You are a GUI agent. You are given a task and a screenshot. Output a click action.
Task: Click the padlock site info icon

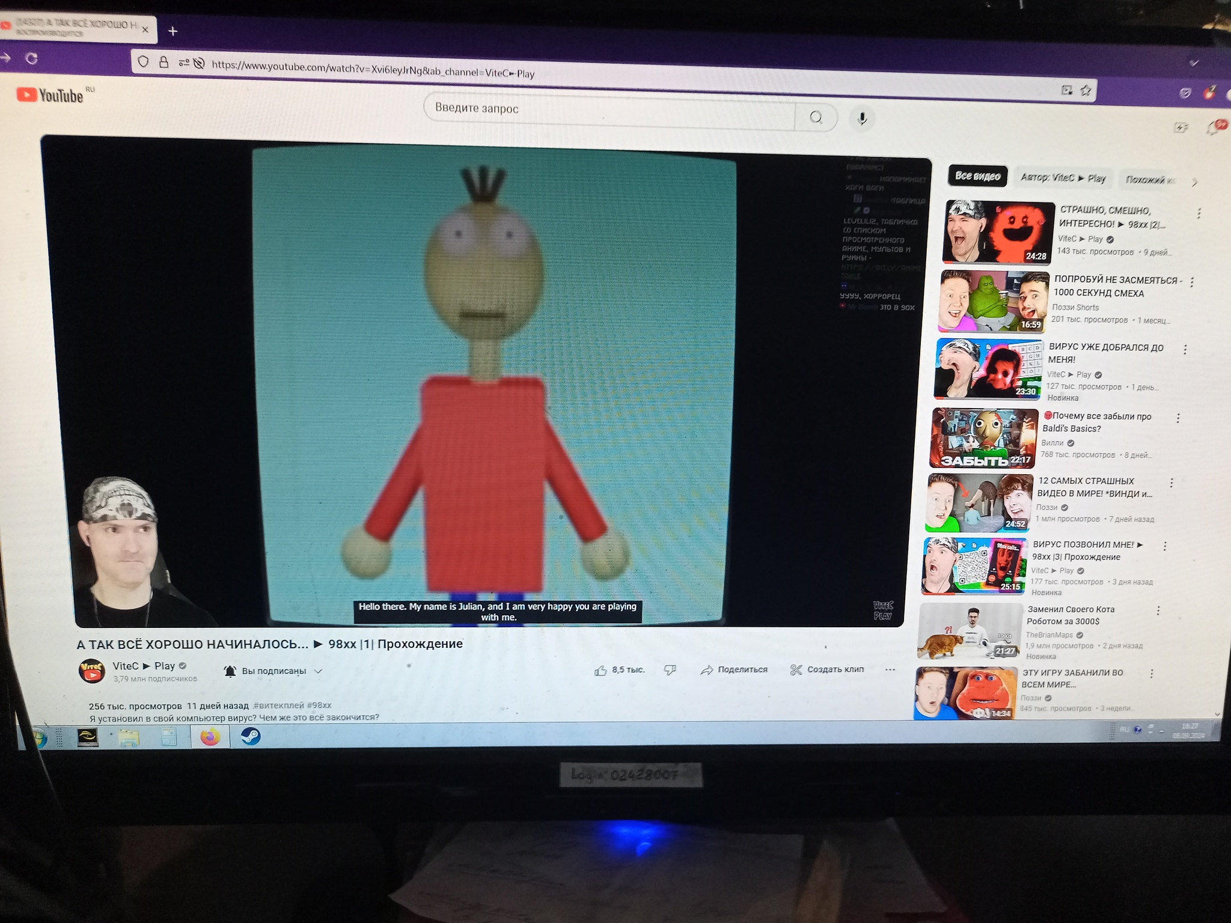tap(163, 62)
